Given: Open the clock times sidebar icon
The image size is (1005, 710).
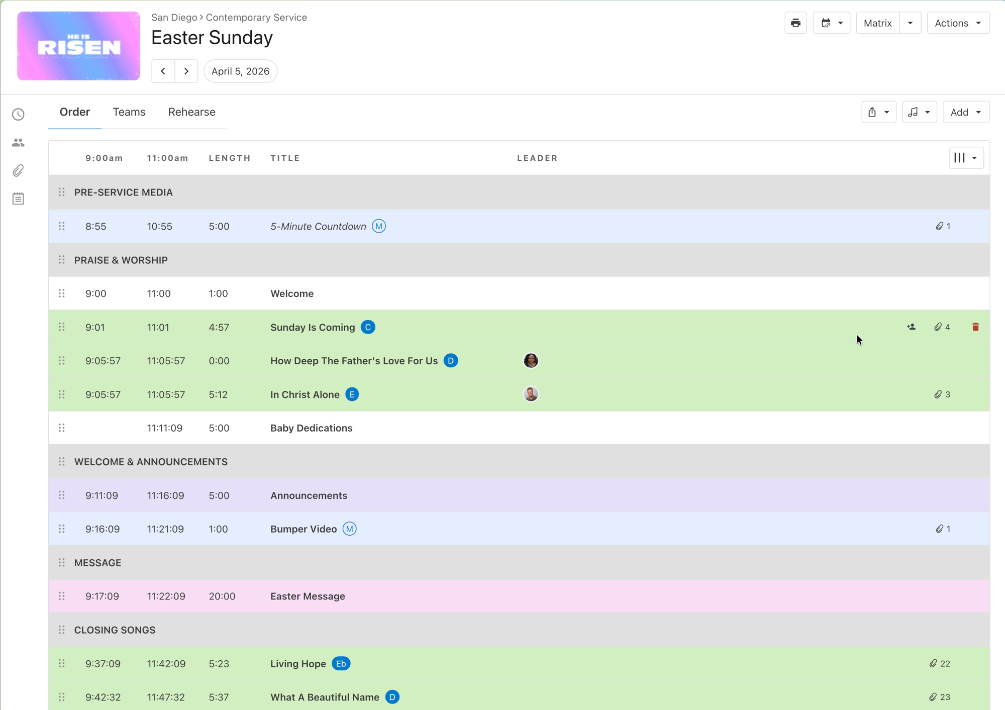Looking at the screenshot, I should (18, 115).
